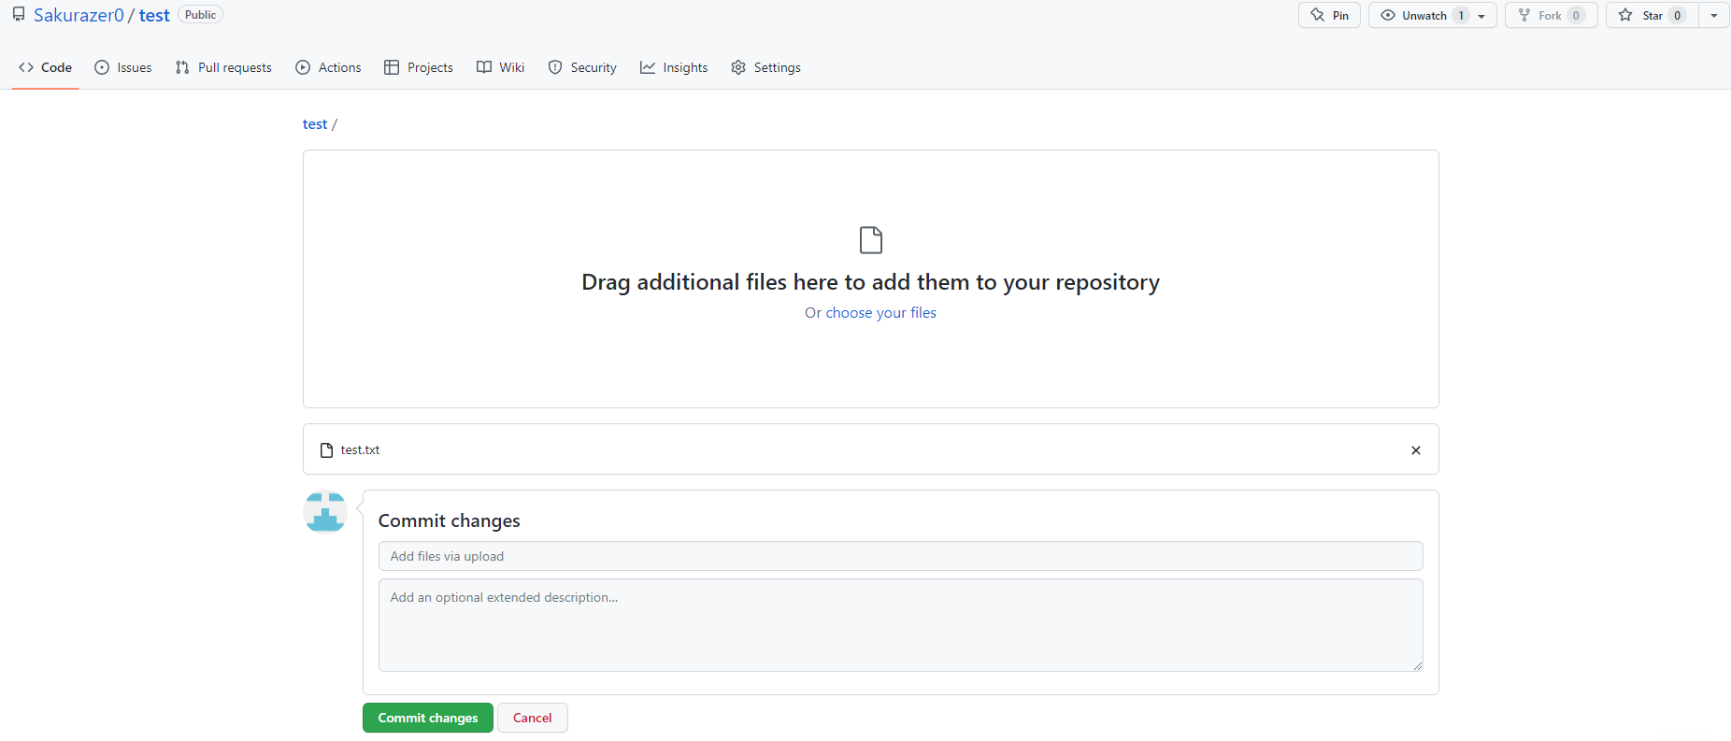The width and height of the screenshot is (1731, 741).
Task: Click the file icon in the drop zone
Action: coord(870,240)
